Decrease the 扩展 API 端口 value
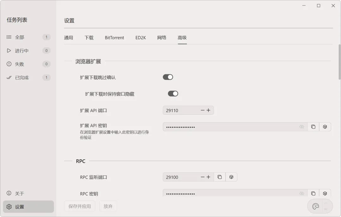341x217 pixels. (202, 110)
